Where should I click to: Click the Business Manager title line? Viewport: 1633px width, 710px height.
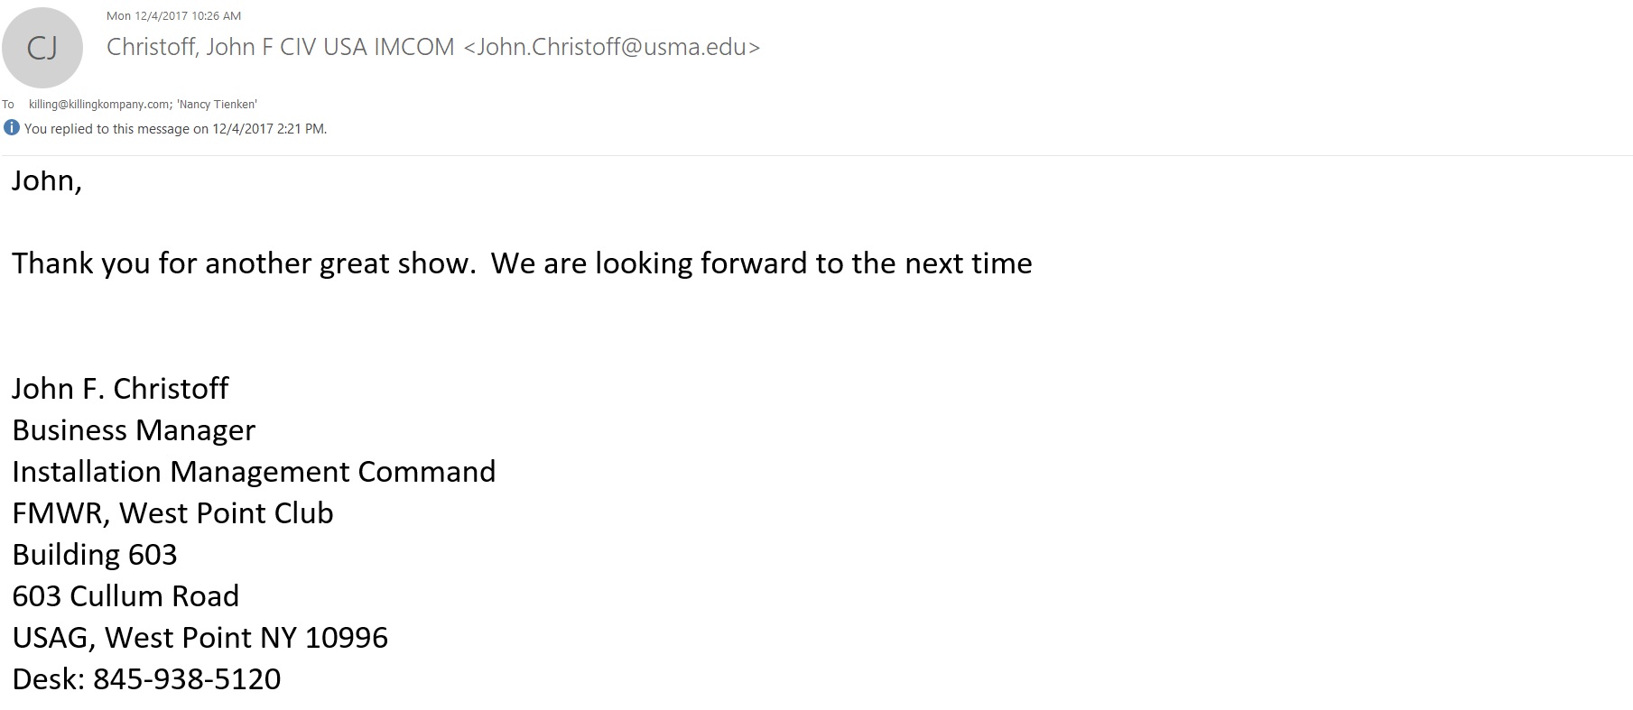(134, 429)
